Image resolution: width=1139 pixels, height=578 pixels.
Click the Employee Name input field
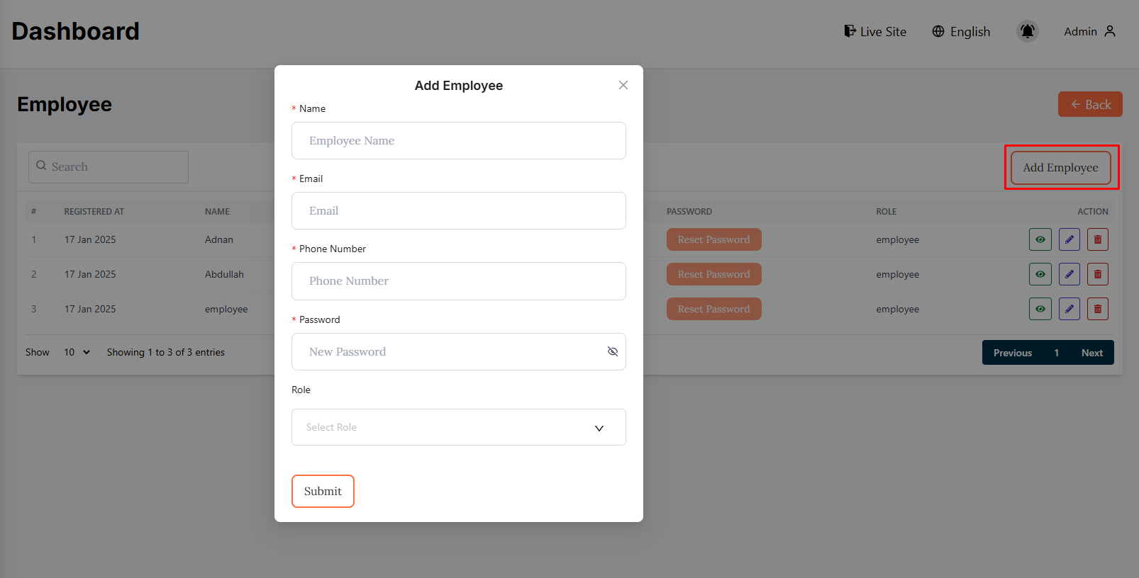(458, 140)
